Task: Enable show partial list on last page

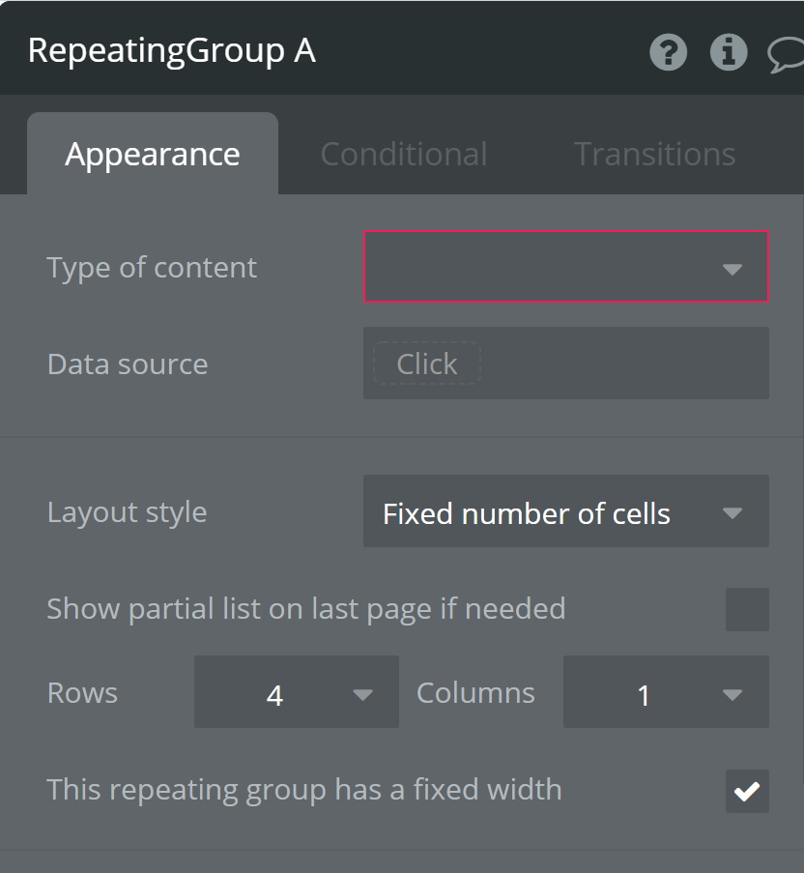Action: tap(747, 609)
